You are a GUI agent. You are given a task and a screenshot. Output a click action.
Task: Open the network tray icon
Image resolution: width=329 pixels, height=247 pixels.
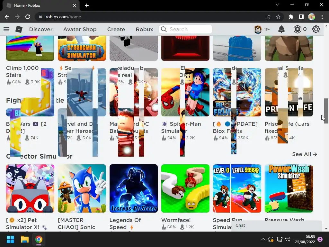[x=280, y=239]
